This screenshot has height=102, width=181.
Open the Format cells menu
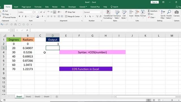[x=143, y=14]
